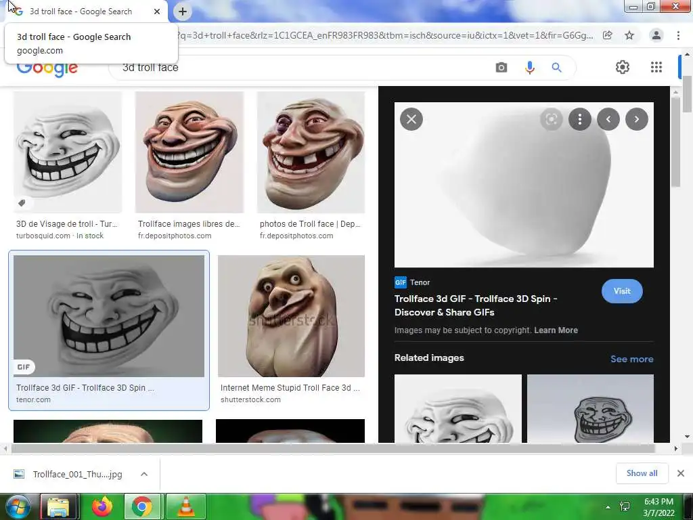Click the Visit button
The width and height of the screenshot is (693, 520).
coord(622,291)
